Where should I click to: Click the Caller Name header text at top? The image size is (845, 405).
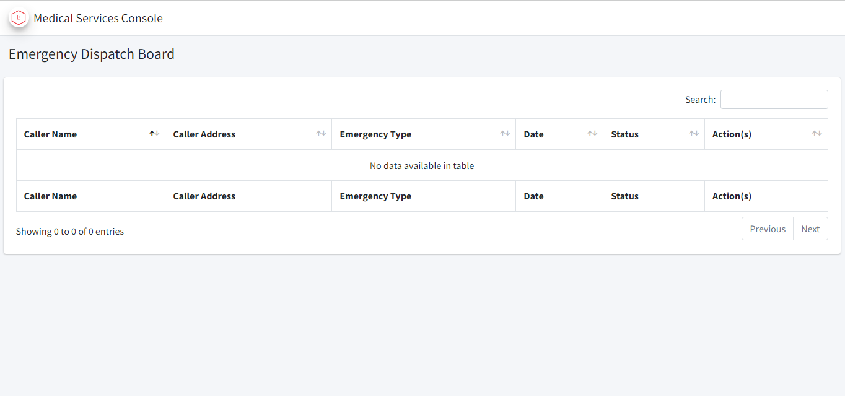[x=50, y=134]
